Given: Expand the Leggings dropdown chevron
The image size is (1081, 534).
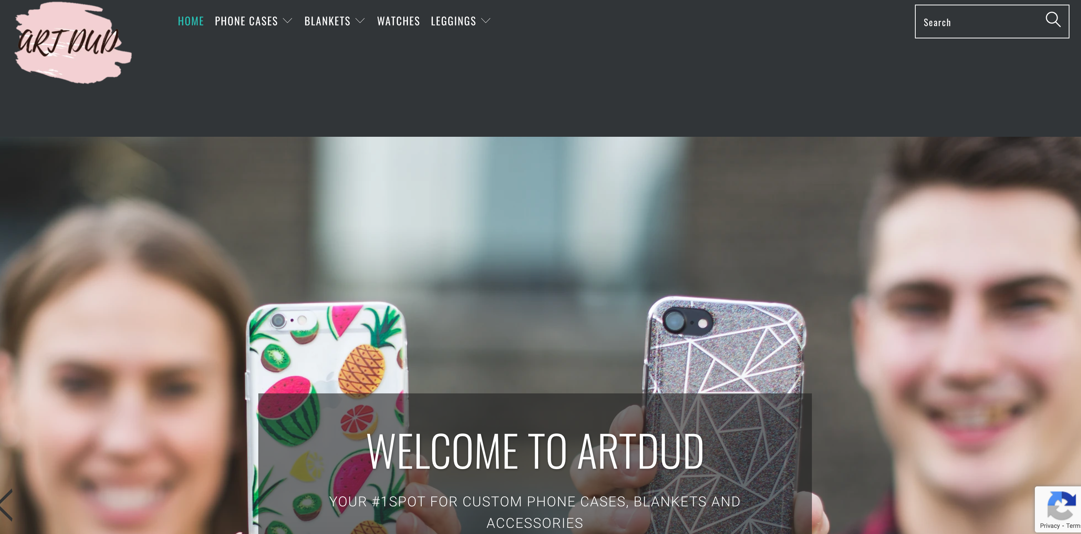Looking at the screenshot, I should click(486, 21).
